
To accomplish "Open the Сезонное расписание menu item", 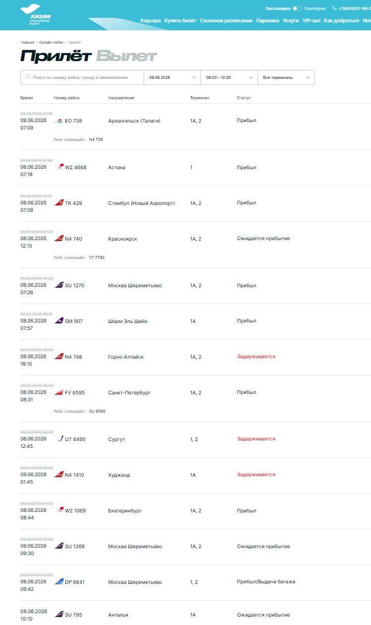I will tap(226, 21).
